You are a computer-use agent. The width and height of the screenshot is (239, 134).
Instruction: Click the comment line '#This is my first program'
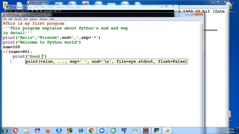[x=34, y=23]
